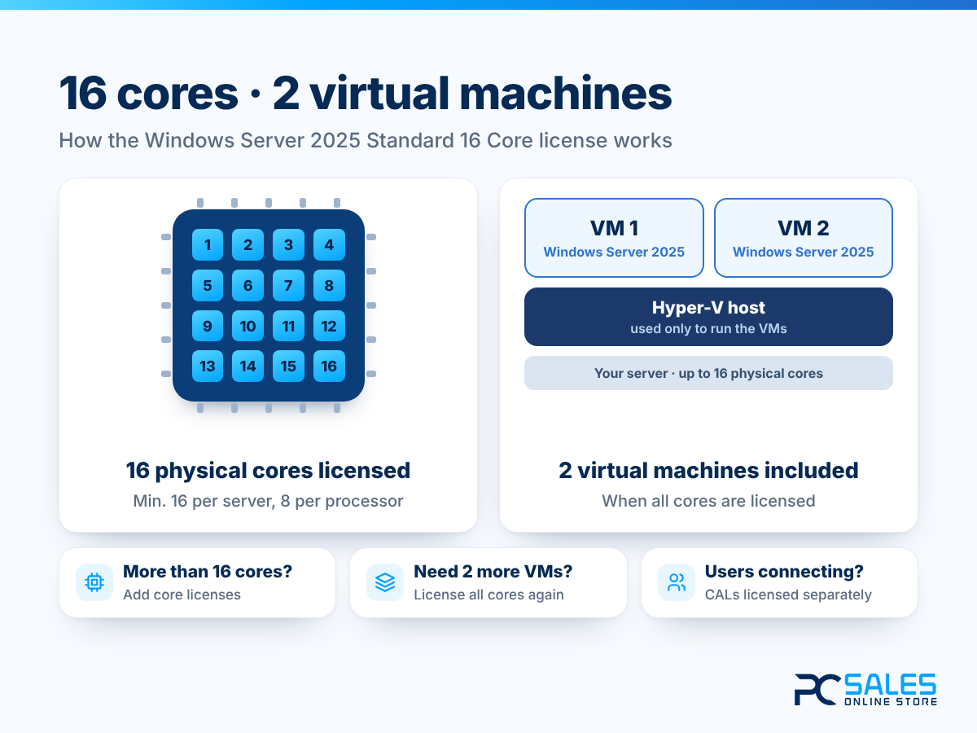The image size is (977, 733).
Task: Select core tile number 1
Action: tap(208, 244)
